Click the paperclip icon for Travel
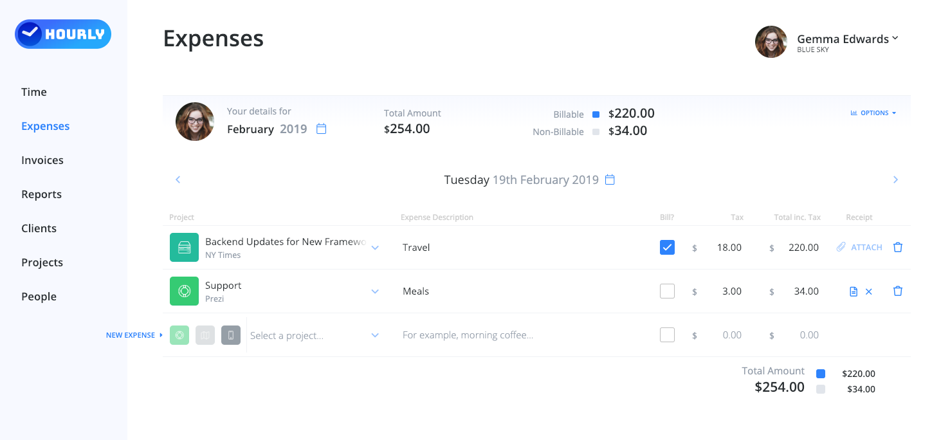Screen dimensions: 932x440 841,247
